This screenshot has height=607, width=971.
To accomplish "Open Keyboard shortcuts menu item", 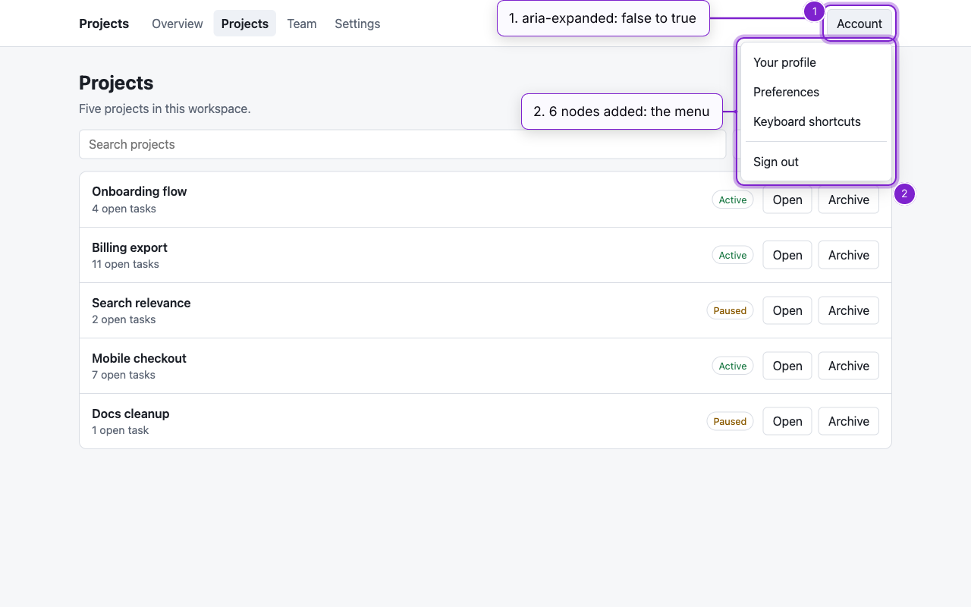I will [x=816, y=121].
